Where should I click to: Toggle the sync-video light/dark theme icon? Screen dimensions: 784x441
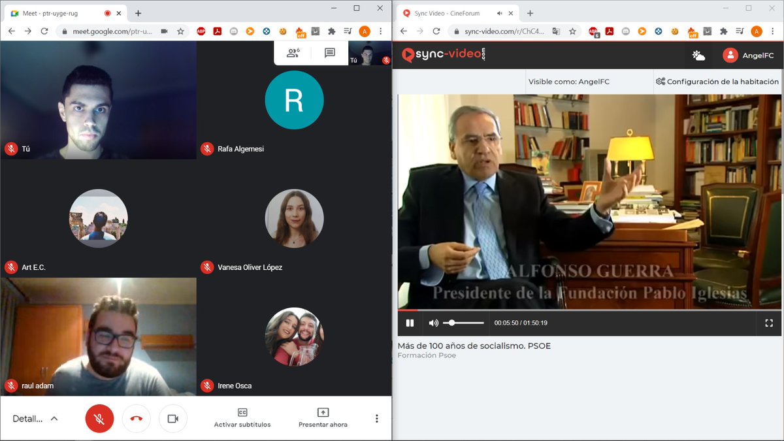click(x=699, y=56)
